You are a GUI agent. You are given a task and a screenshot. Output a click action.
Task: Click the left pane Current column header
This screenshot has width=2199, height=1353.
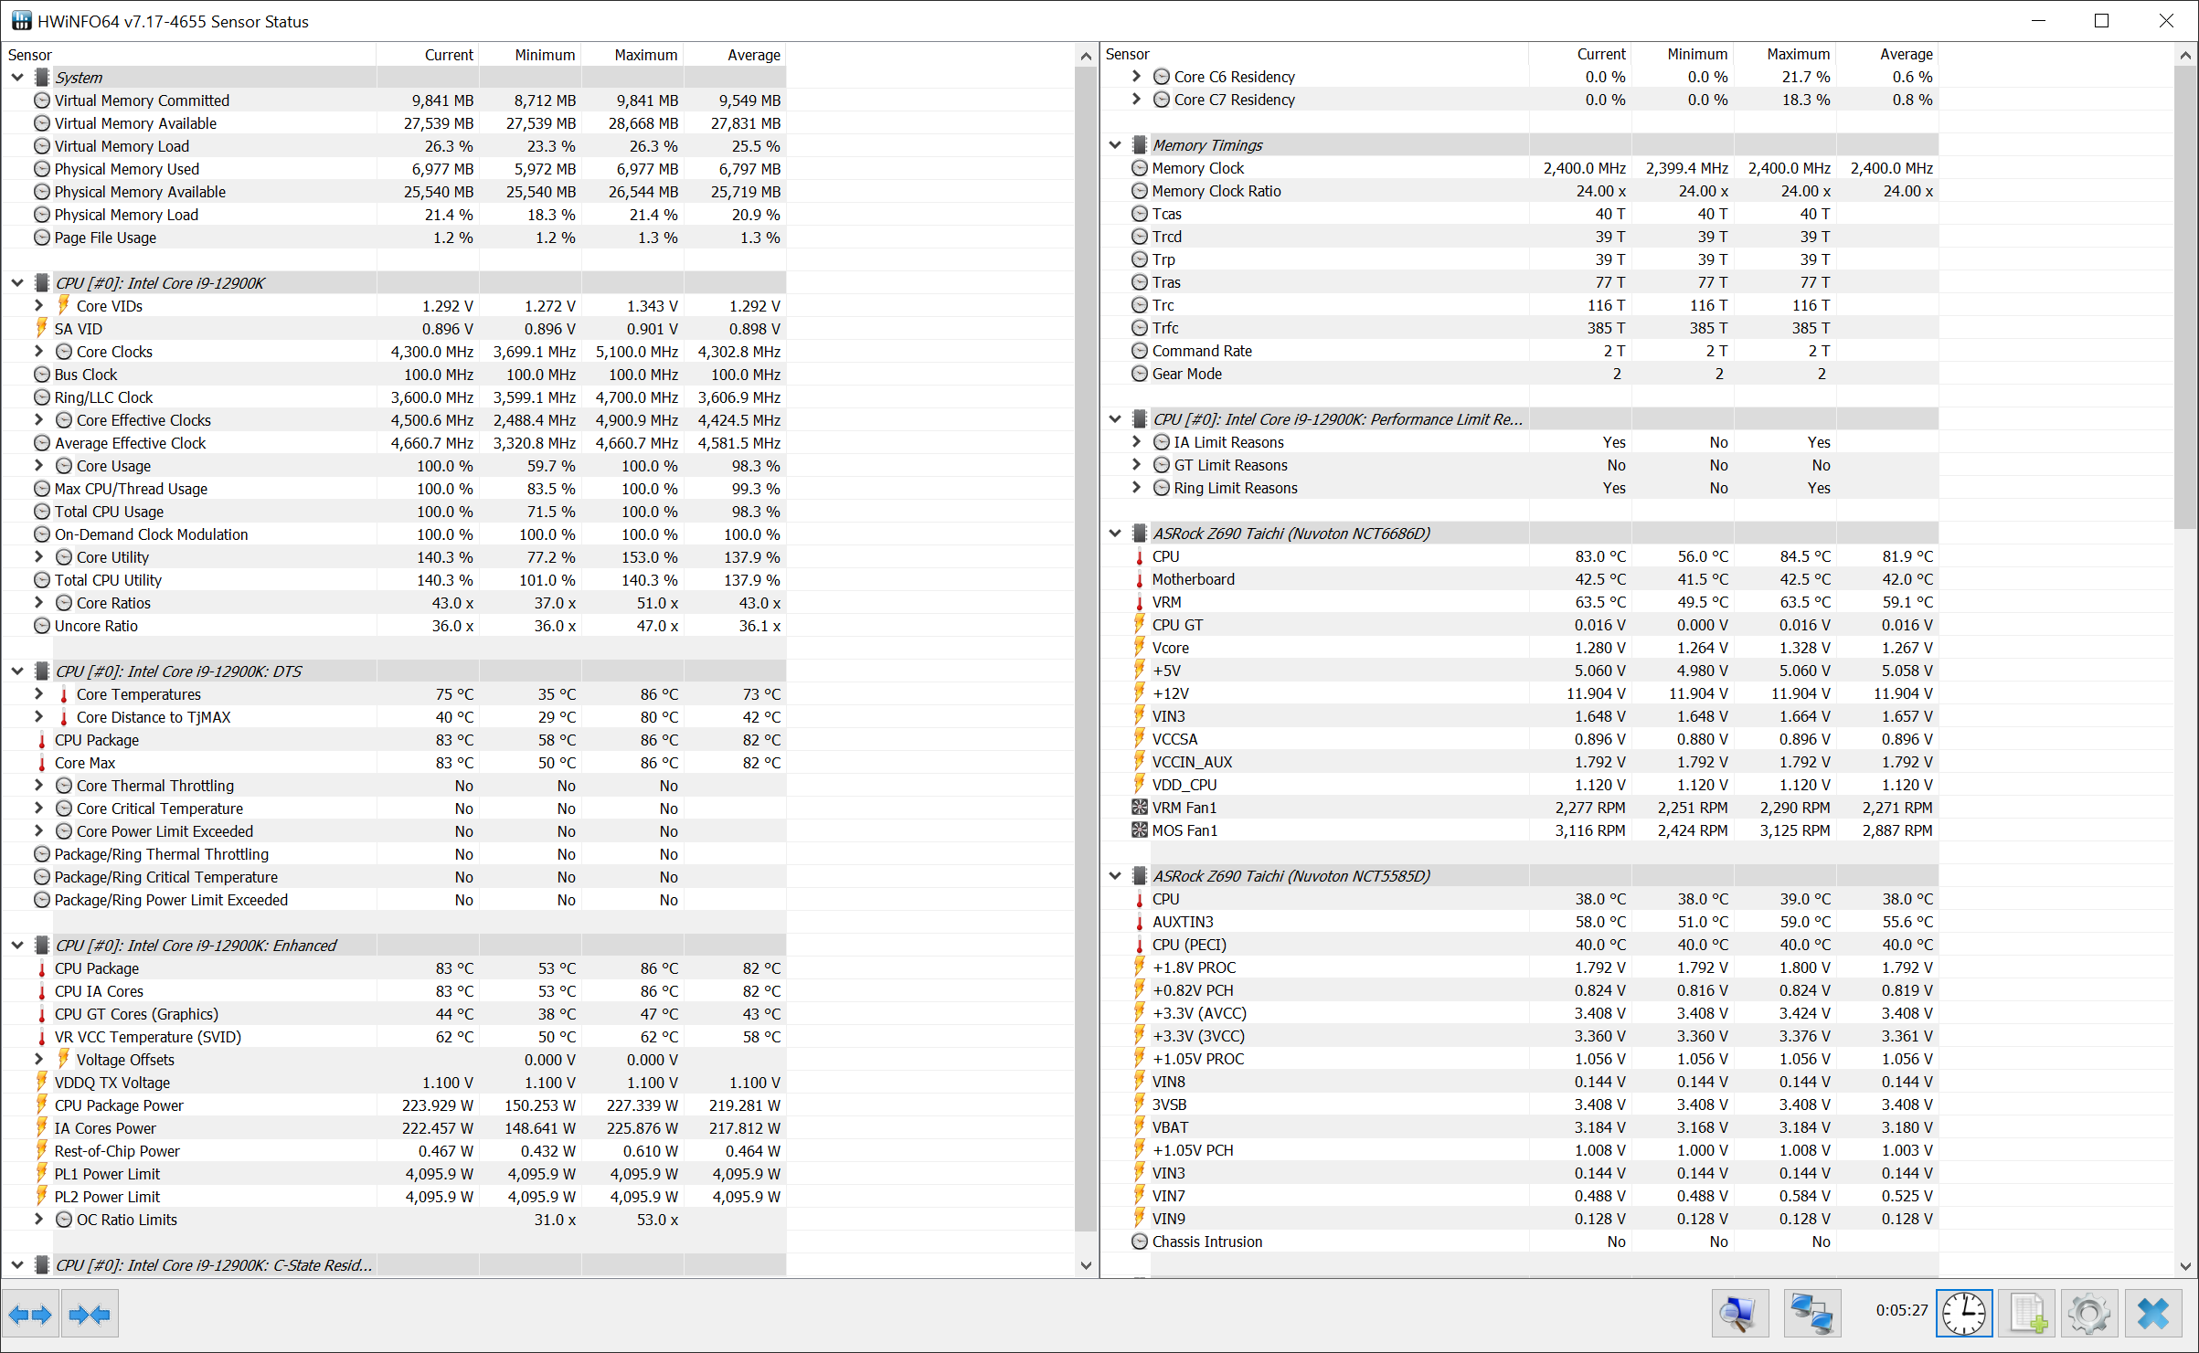coord(428,55)
